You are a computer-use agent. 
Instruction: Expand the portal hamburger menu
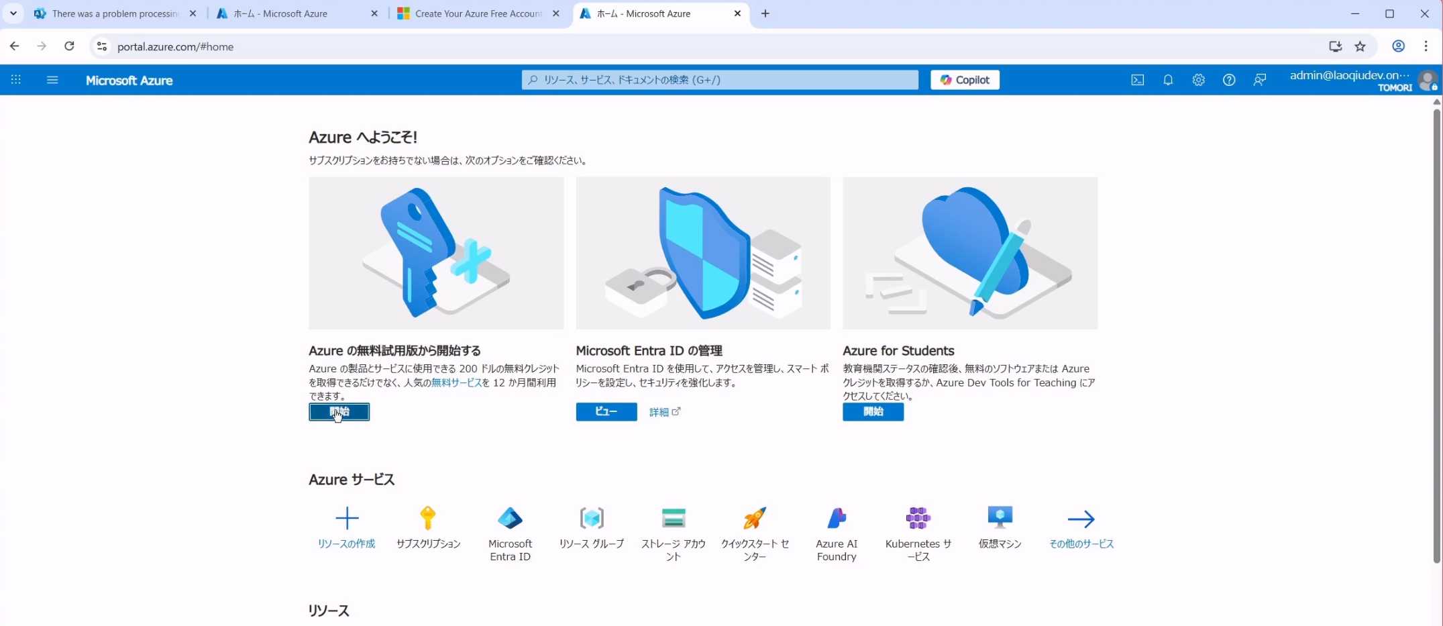[52, 80]
